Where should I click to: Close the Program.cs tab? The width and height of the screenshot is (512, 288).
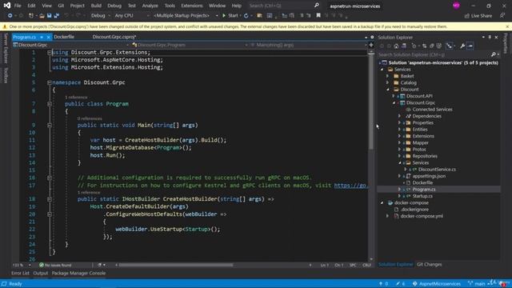(48, 38)
